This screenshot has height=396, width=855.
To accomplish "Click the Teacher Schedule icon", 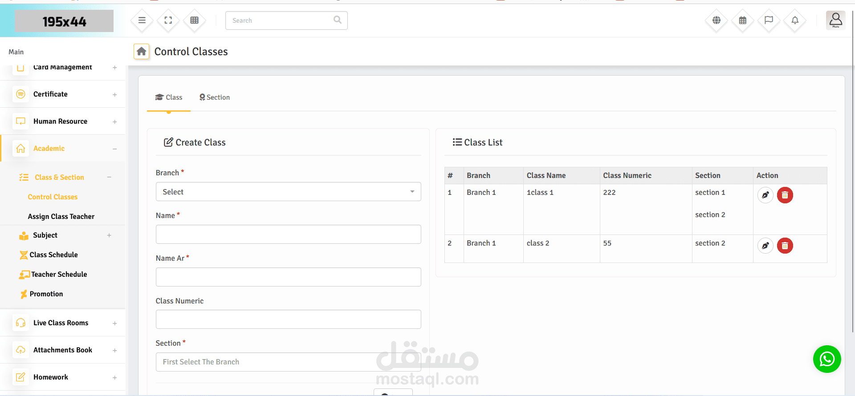I will pyautogui.click(x=24, y=275).
